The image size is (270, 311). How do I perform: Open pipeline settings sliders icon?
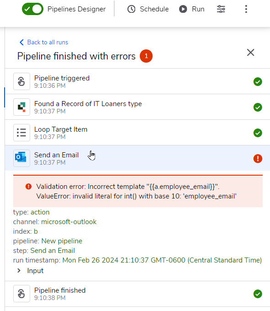(x=221, y=9)
